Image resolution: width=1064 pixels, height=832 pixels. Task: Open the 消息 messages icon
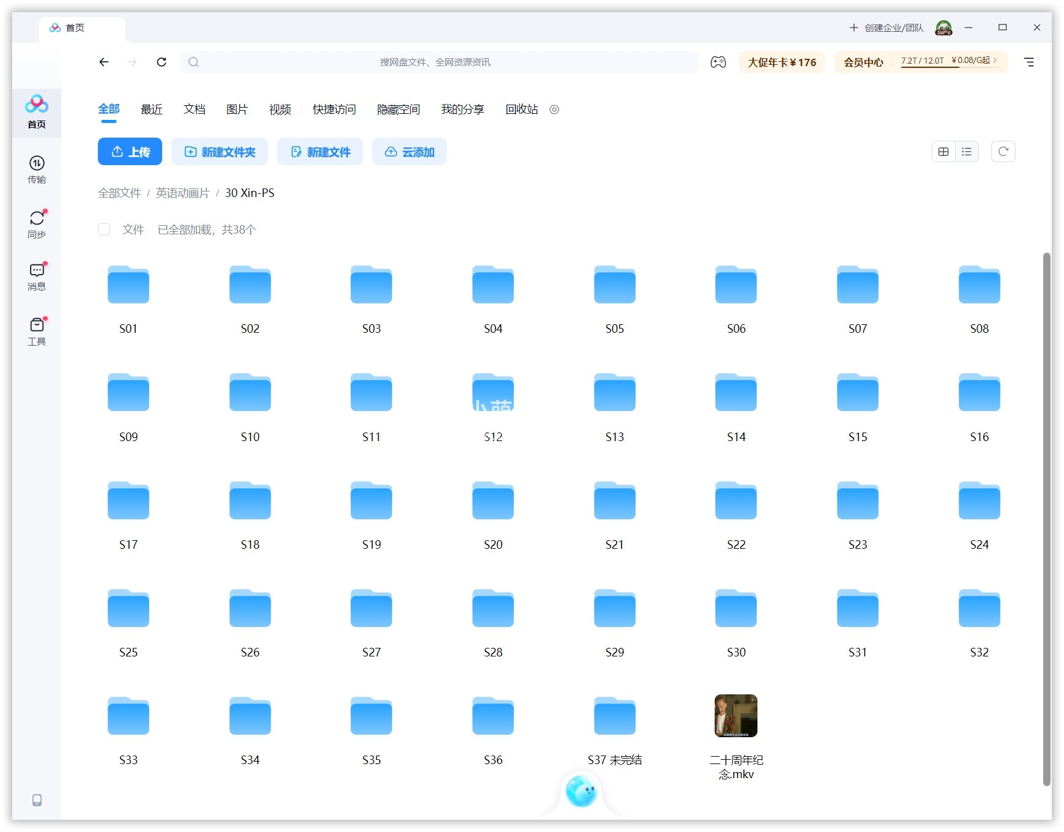(37, 276)
